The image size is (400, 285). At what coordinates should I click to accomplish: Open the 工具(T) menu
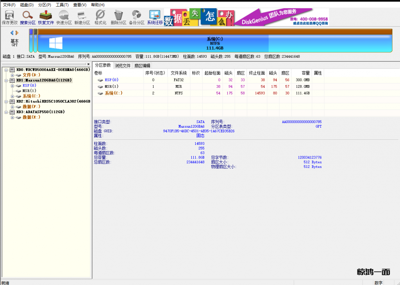coord(62,5)
